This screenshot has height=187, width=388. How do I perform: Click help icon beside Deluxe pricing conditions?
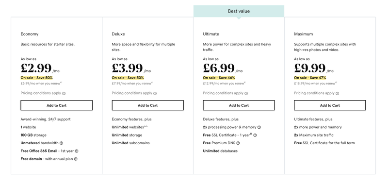155,93
